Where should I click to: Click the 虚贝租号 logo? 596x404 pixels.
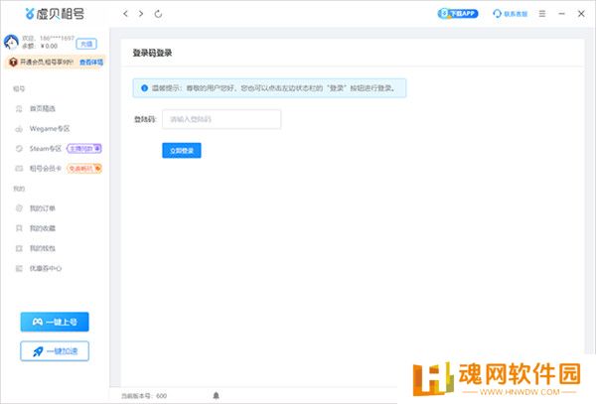[55, 14]
